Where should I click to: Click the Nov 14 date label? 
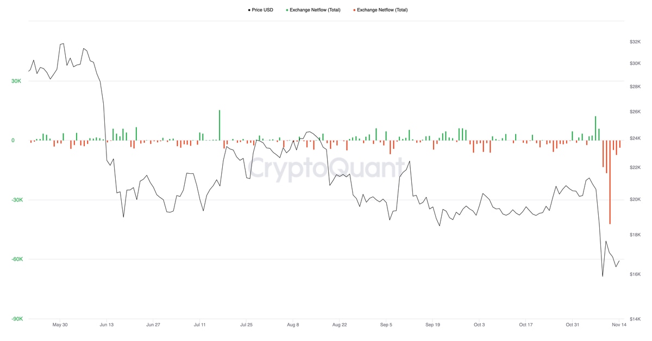tap(619, 325)
